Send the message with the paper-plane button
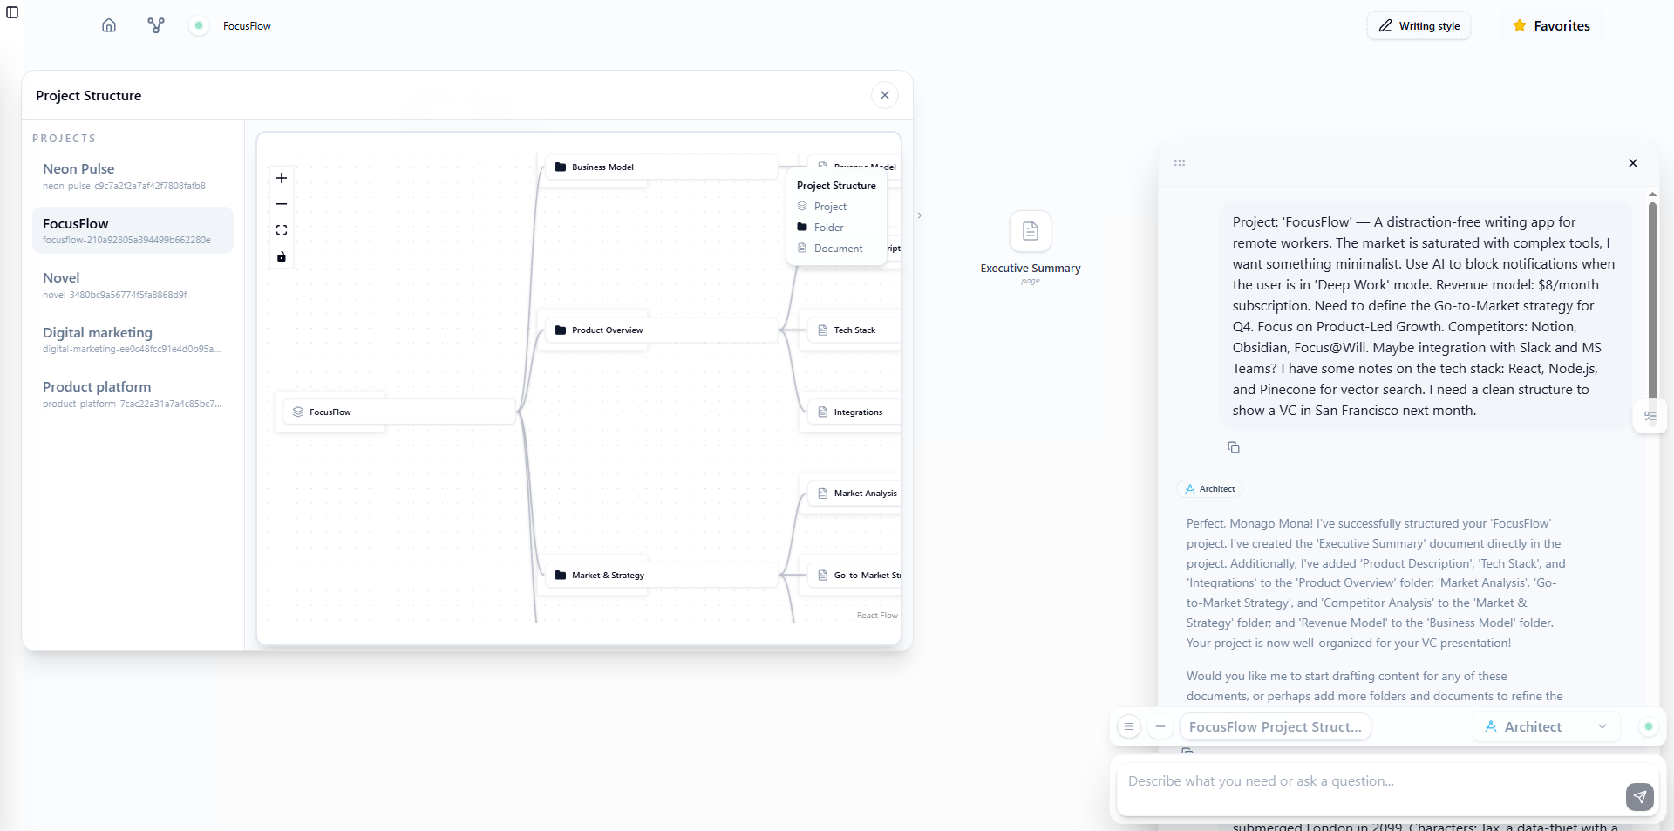Viewport: 1674px width, 831px height. coord(1640,796)
